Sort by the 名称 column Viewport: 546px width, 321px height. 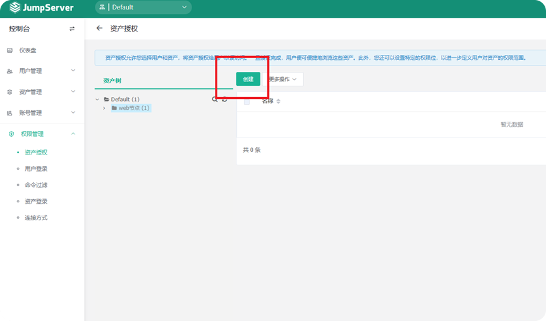pyautogui.click(x=271, y=101)
